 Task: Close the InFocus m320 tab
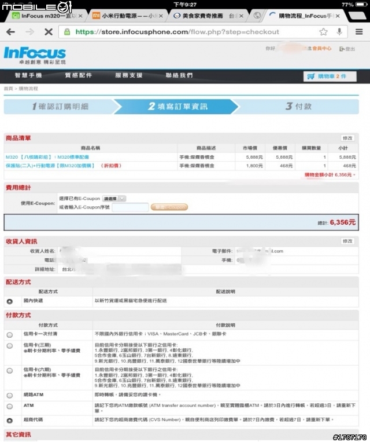click(80, 16)
